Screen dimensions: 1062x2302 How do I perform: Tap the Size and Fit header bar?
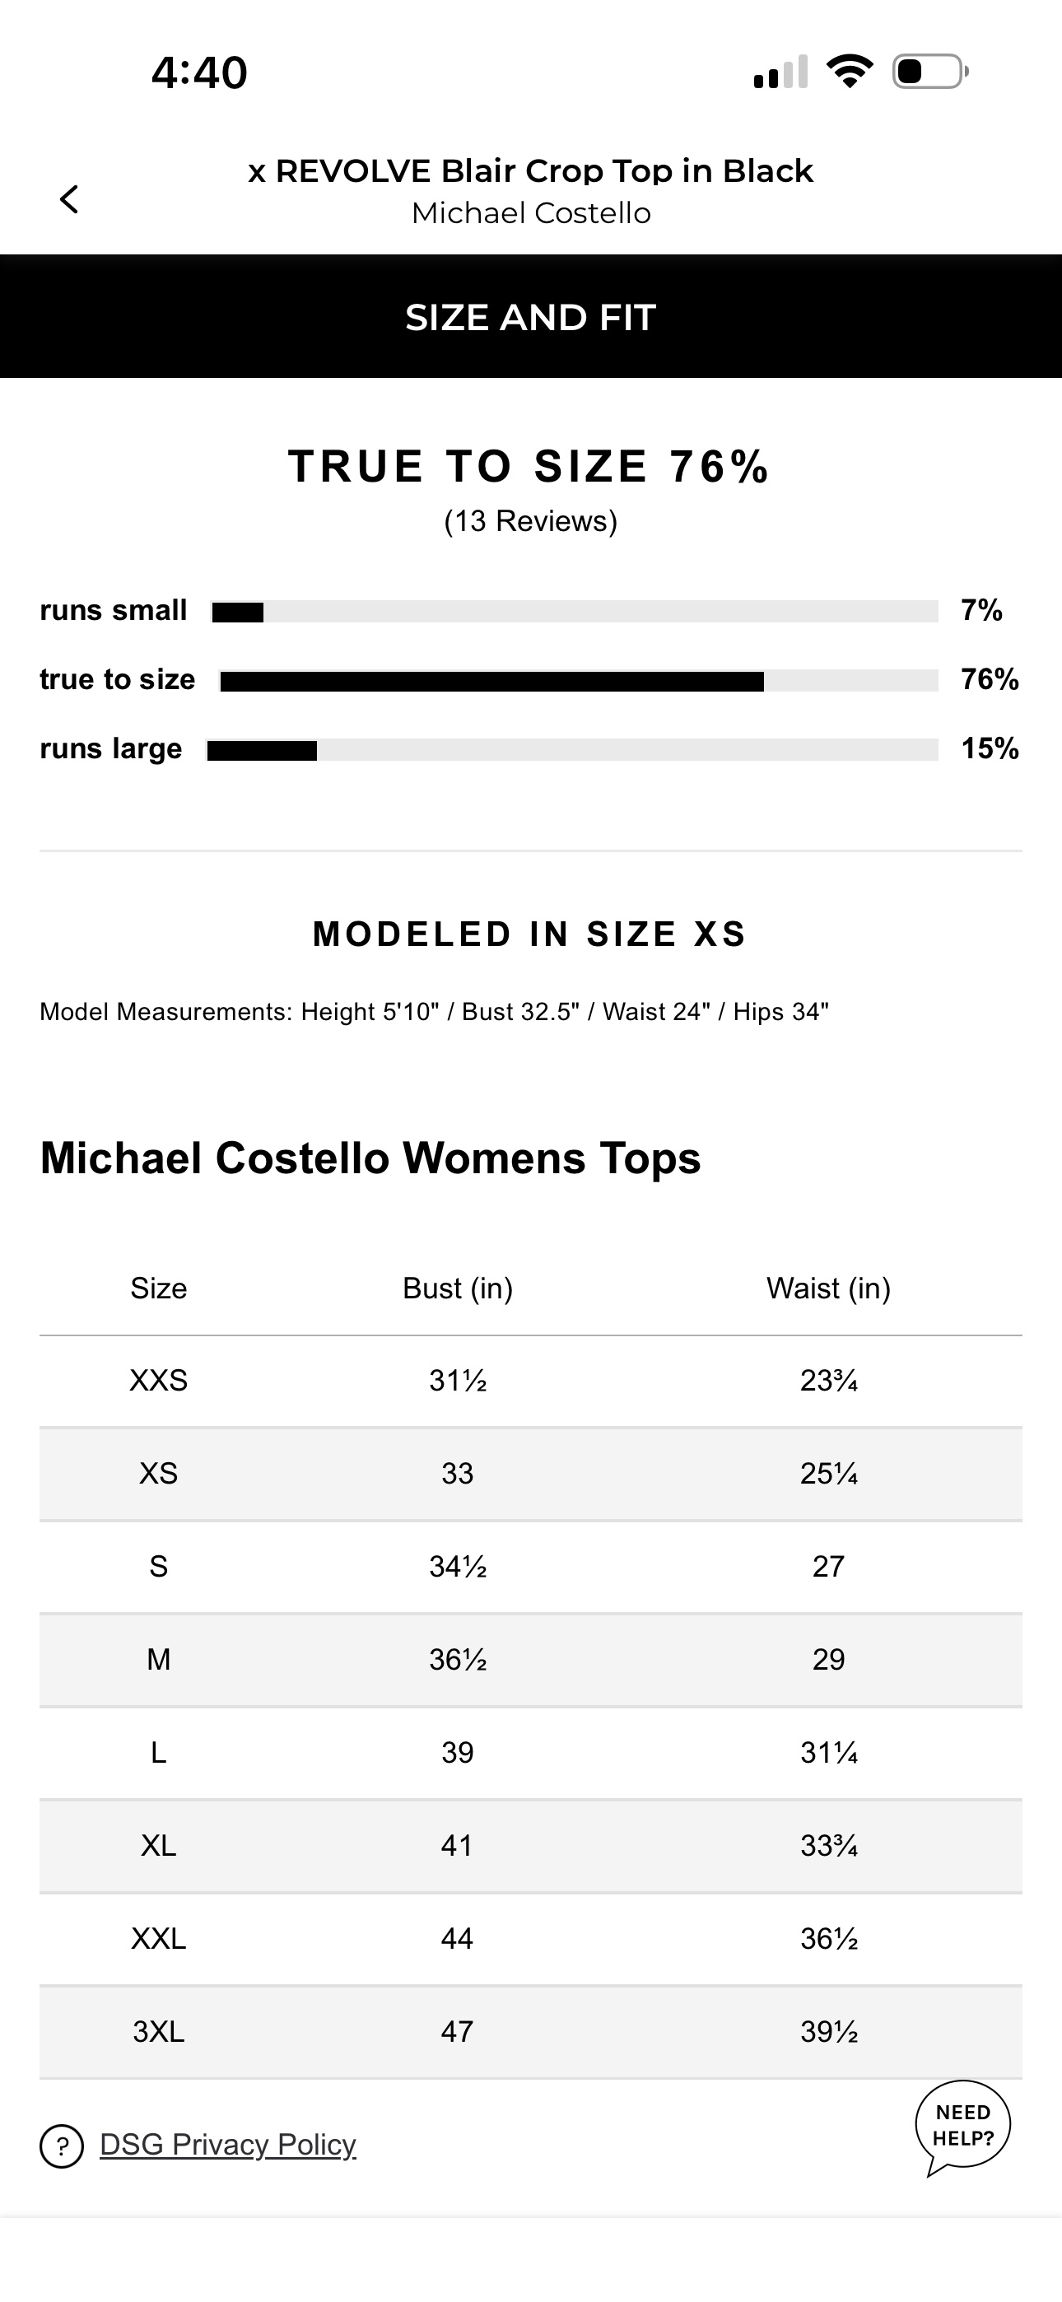[x=531, y=316]
